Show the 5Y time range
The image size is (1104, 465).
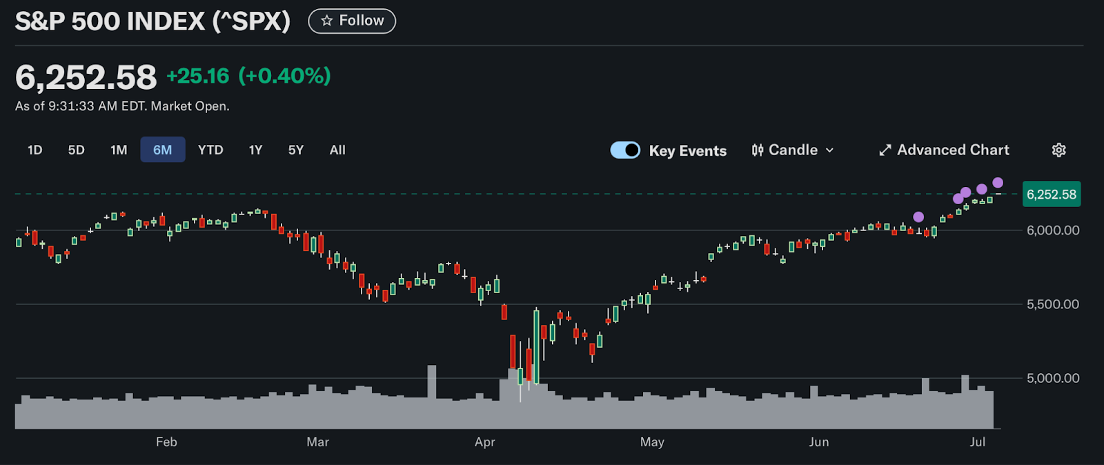click(296, 150)
